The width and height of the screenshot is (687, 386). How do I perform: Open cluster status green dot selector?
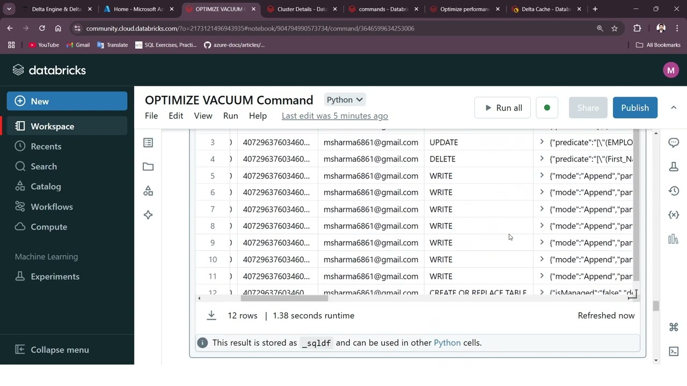point(547,108)
